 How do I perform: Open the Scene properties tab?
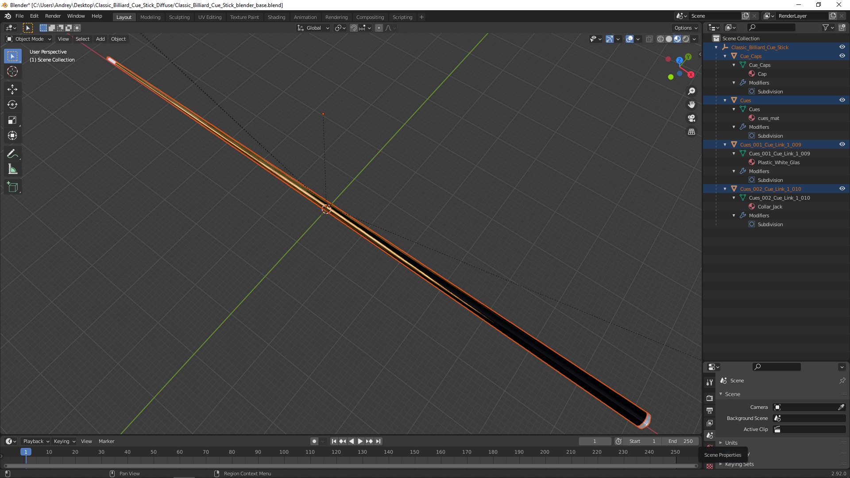point(710,436)
